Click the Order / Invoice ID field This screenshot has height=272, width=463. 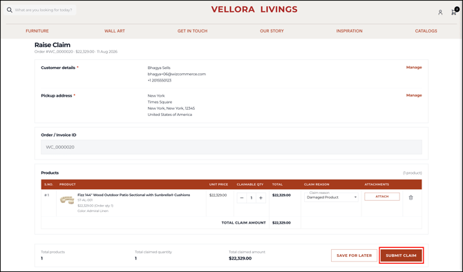tap(231, 147)
